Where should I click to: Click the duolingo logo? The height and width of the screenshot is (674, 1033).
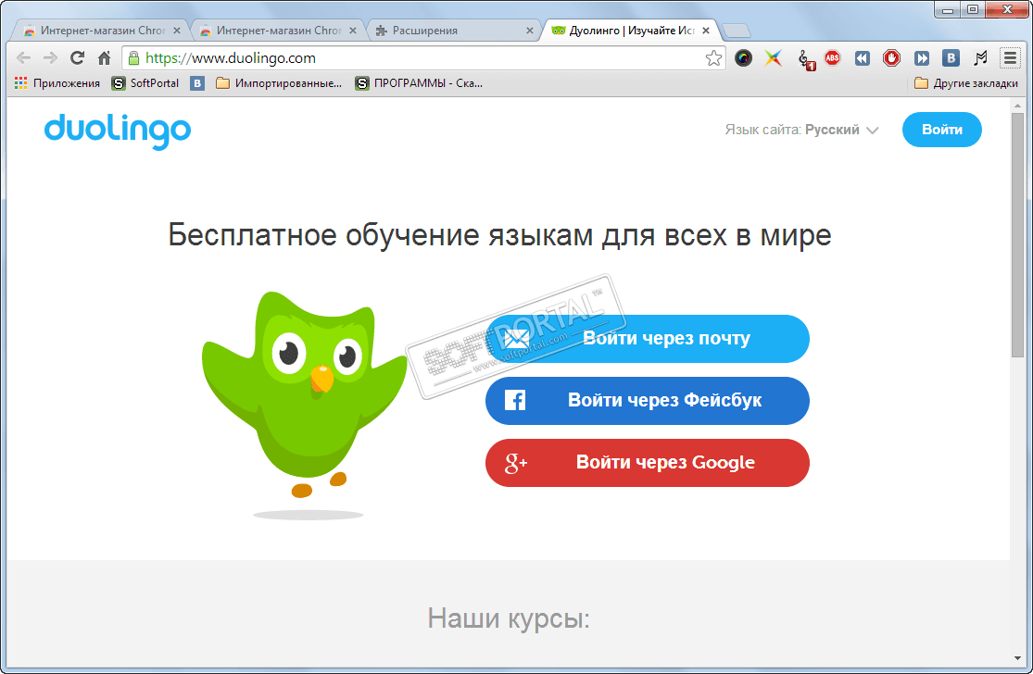tap(118, 131)
